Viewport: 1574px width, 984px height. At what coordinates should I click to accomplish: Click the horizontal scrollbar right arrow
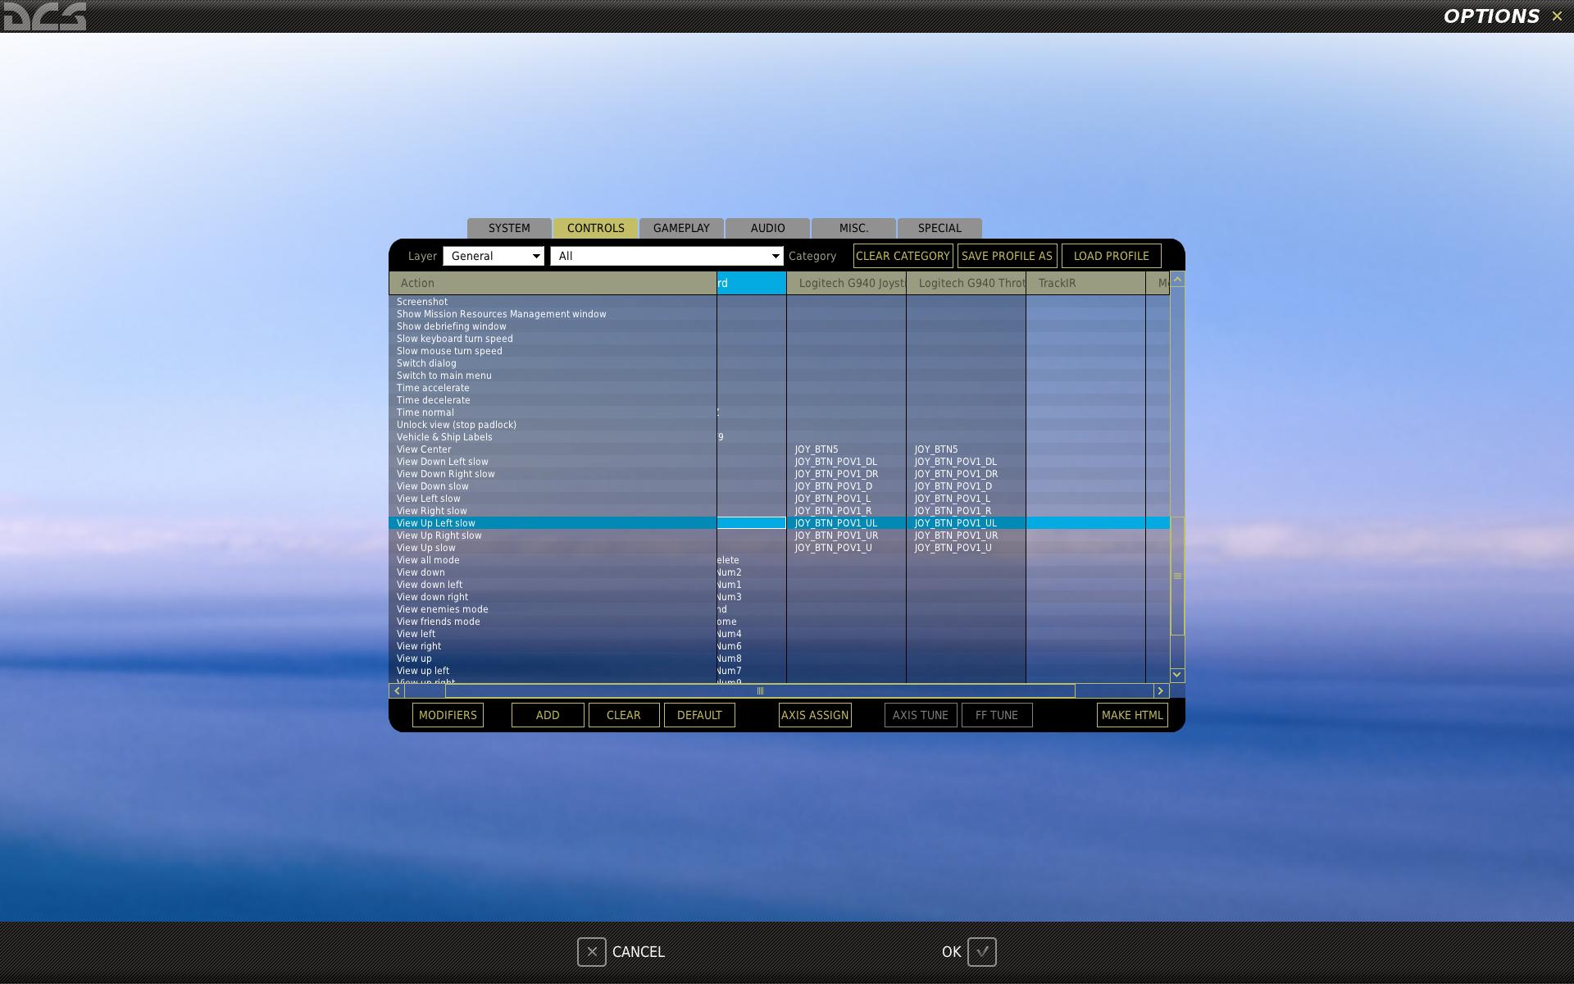pyautogui.click(x=1161, y=691)
